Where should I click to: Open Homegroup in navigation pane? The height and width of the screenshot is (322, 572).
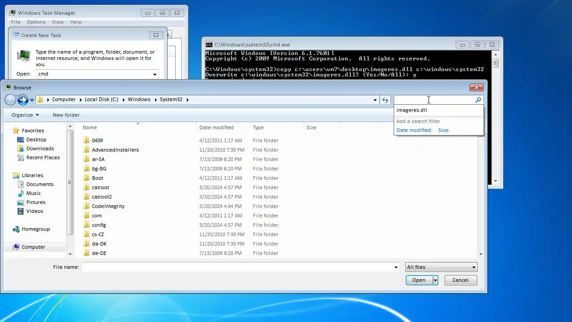pyautogui.click(x=36, y=229)
